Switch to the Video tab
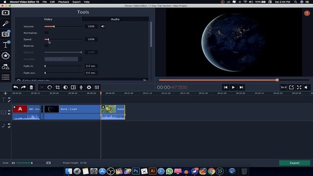Image resolution: width=313 pixels, height=176 pixels. point(48,19)
